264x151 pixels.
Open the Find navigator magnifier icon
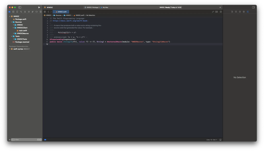click(x=21, y=12)
